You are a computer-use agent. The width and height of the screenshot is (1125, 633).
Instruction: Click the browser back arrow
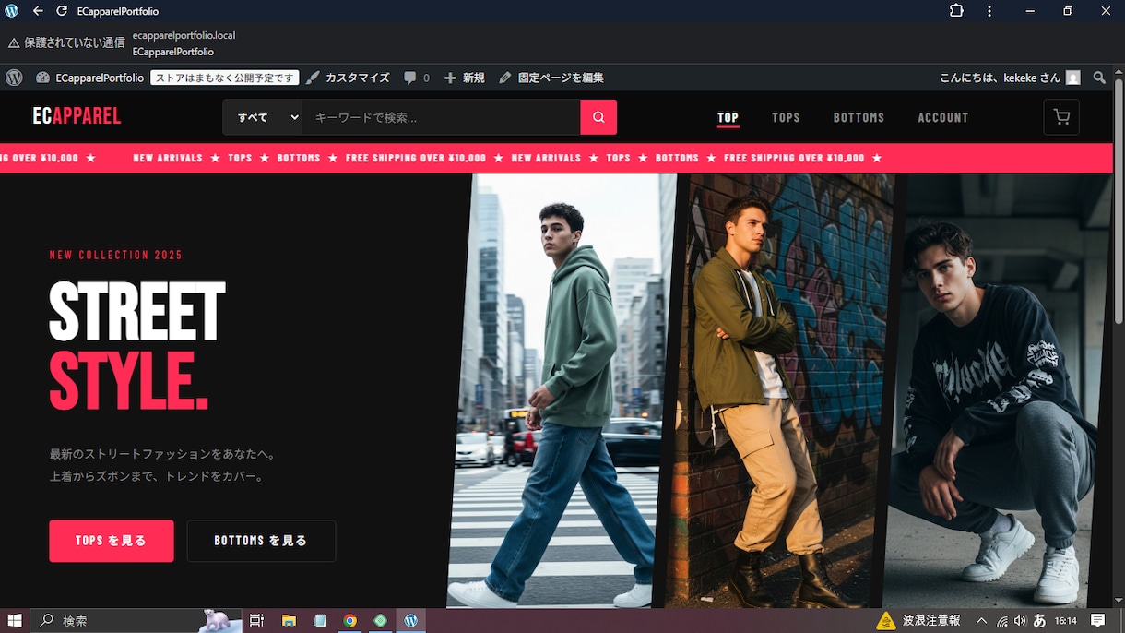38,11
